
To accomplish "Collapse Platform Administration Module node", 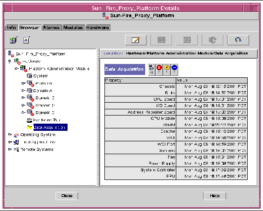I will 16,69.
